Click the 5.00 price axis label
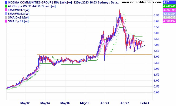The height and width of the screenshot is (106, 176). pyautogui.click(x=157, y=33)
